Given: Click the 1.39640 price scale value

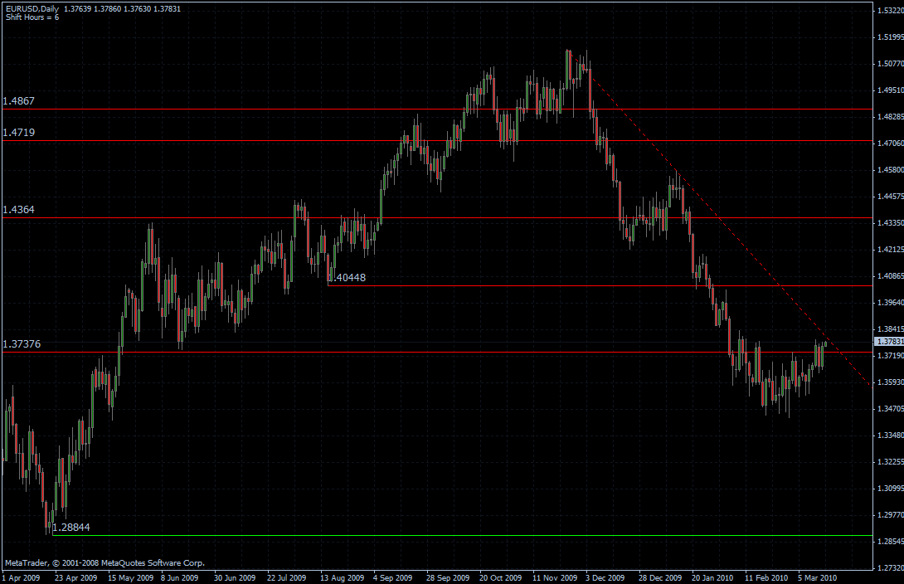Looking at the screenshot, I should [891, 303].
